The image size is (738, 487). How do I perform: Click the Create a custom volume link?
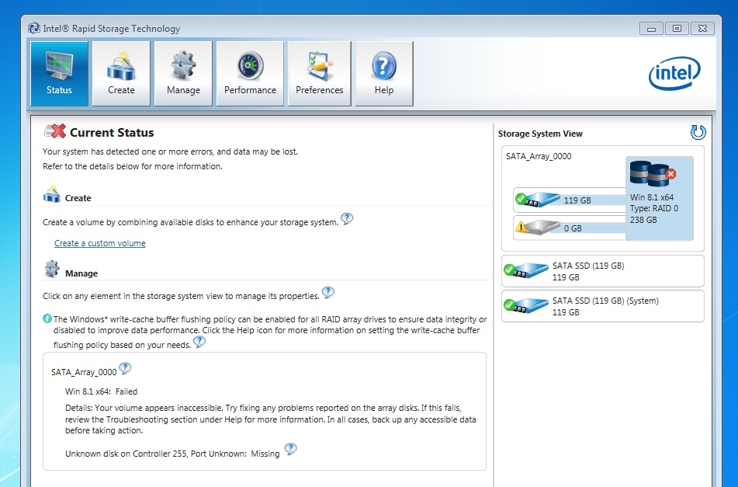[100, 243]
